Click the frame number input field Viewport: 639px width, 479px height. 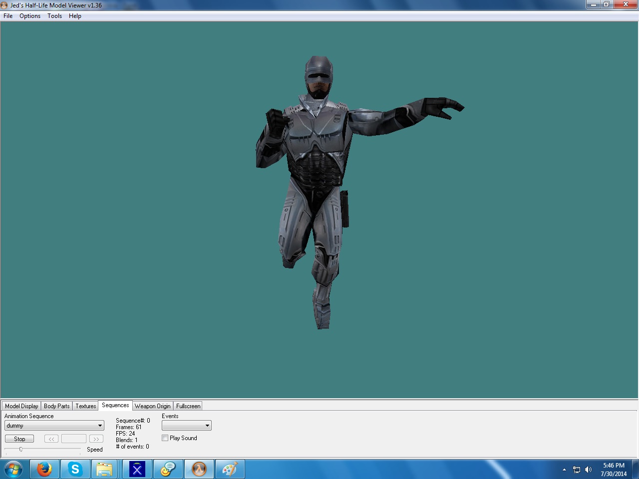74,439
